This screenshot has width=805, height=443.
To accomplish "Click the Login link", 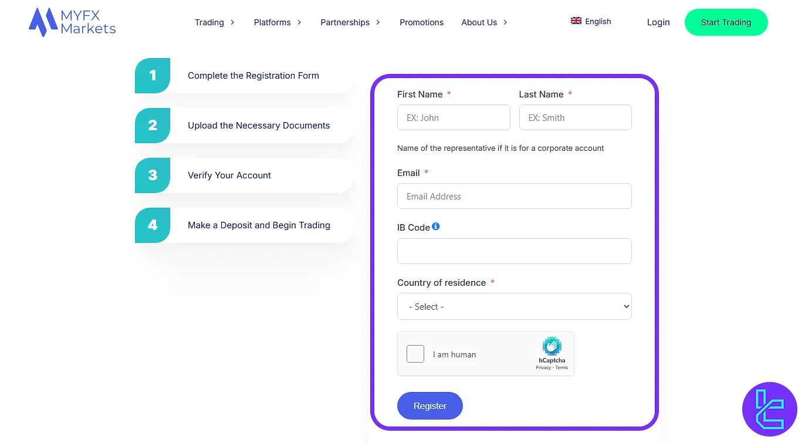I will point(658,22).
